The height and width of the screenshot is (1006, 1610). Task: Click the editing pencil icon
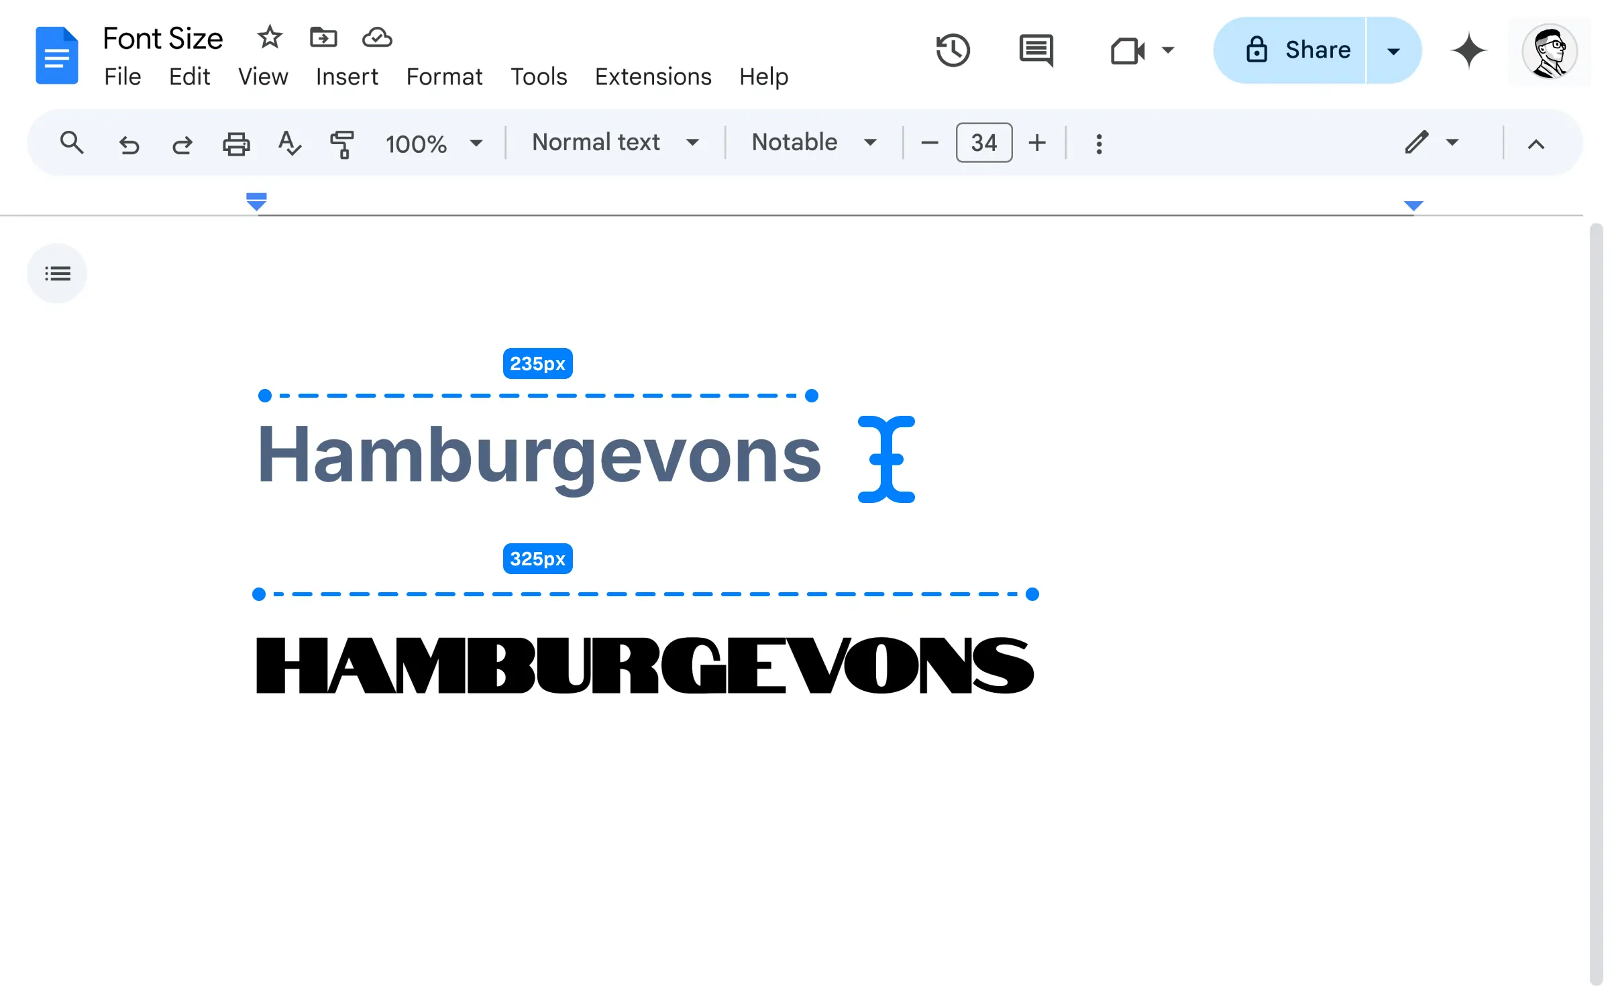coord(1416,143)
